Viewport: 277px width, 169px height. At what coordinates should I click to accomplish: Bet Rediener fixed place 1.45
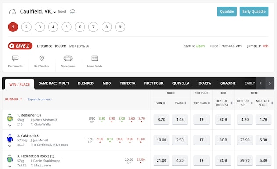pyautogui.click(x=180, y=120)
